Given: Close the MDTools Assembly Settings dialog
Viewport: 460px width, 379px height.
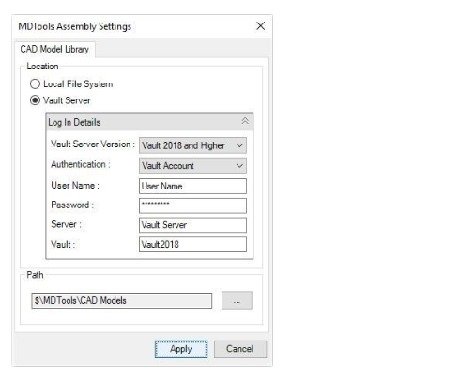Looking at the screenshot, I should [260, 26].
